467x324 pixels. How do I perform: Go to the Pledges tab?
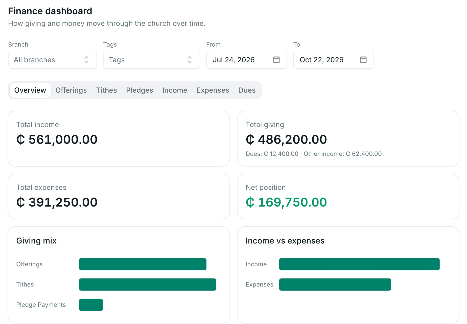(x=139, y=90)
